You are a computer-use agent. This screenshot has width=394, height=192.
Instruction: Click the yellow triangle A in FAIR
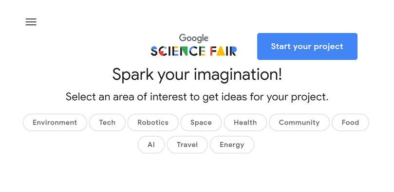(x=220, y=51)
